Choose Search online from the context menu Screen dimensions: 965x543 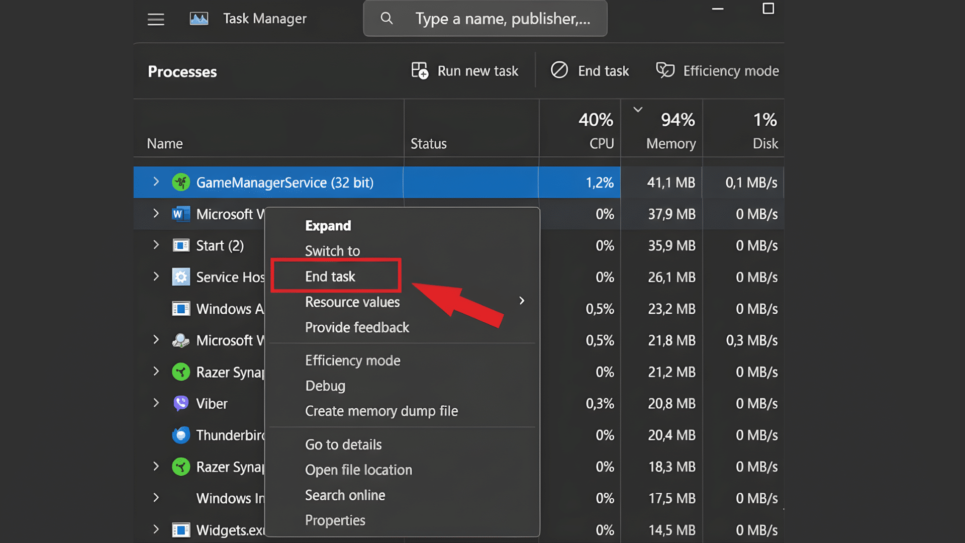pos(345,495)
